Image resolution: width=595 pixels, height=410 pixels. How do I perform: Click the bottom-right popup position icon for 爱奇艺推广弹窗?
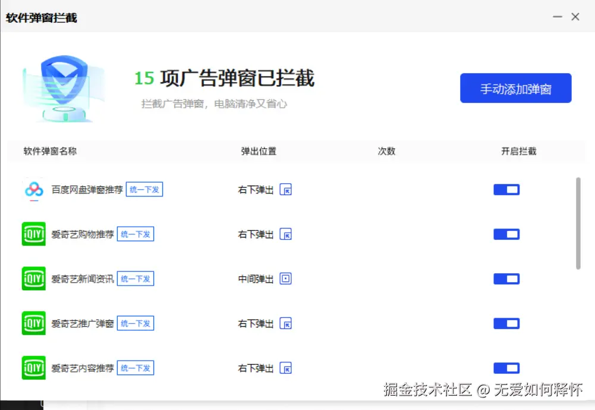click(286, 323)
